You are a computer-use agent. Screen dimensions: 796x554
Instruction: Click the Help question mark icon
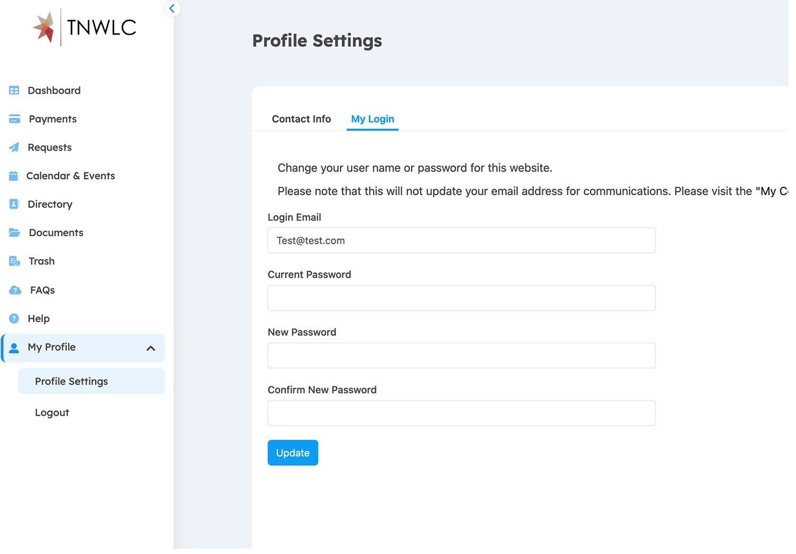[x=14, y=319]
